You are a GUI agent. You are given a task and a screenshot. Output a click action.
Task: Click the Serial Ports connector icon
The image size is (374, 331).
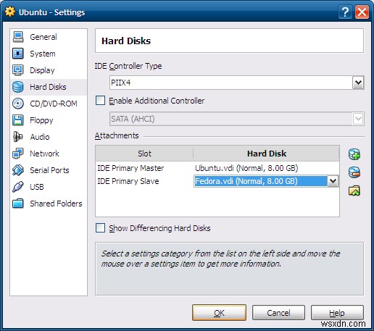18,170
